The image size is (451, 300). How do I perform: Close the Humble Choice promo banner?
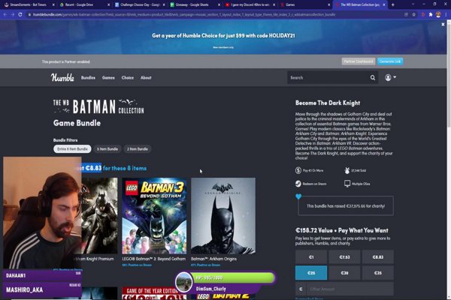(x=443, y=25)
